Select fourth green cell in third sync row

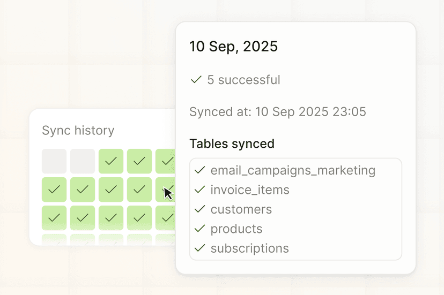139,218
